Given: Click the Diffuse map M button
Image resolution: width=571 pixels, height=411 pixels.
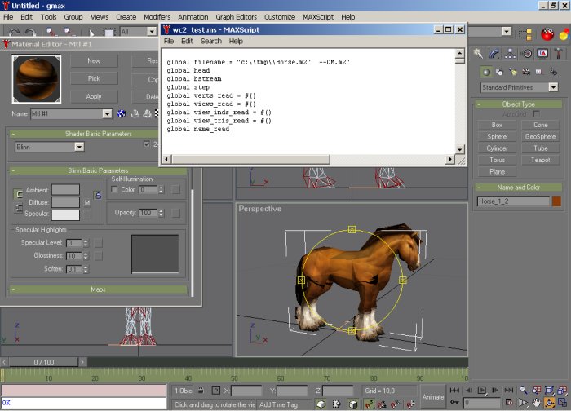Looking at the screenshot, I should (87, 203).
